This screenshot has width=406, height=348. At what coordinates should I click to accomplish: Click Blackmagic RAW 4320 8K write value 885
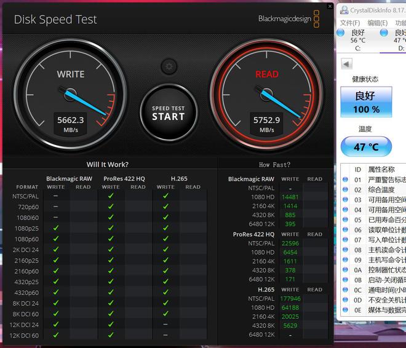290,215
